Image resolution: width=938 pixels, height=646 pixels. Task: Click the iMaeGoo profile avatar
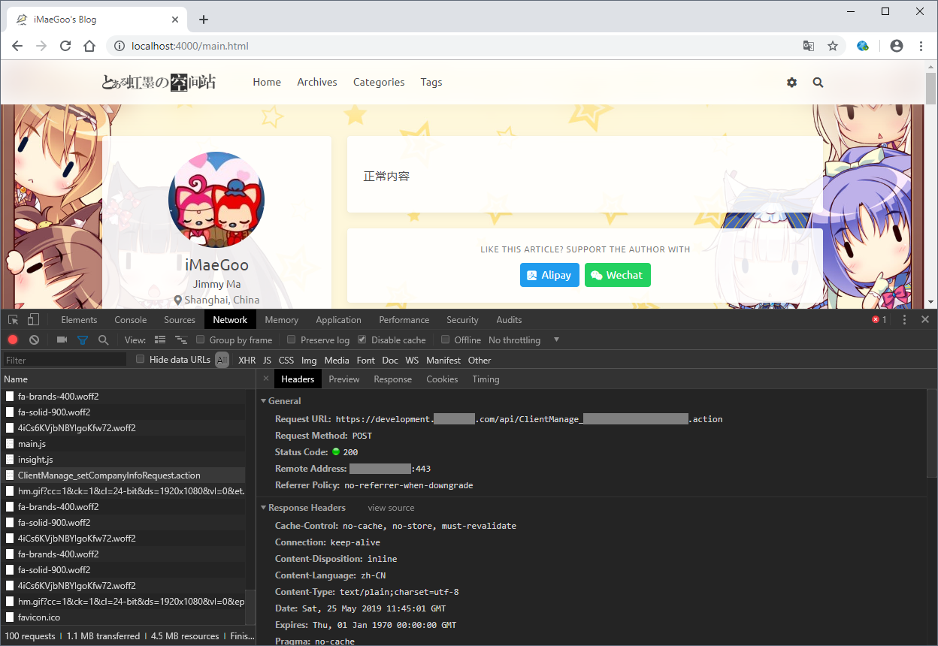(216, 200)
